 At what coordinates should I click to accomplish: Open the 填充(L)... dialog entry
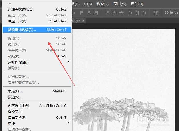(x=37, y=91)
